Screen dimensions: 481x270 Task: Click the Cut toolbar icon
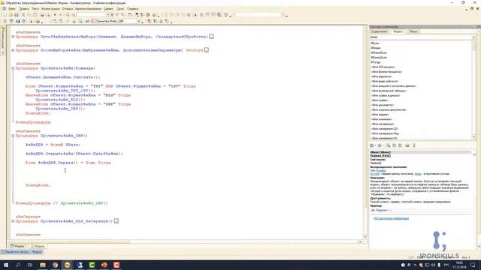pyautogui.click(x=23, y=15)
